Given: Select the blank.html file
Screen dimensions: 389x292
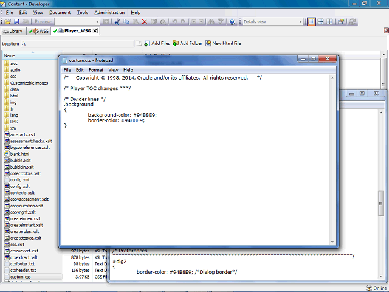Looking at the screenshot, I should click(x=19, y=154).
